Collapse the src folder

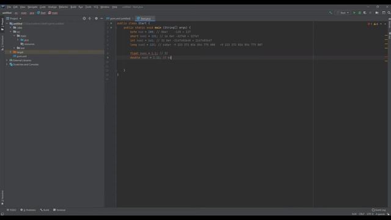[x=11, y=32]
